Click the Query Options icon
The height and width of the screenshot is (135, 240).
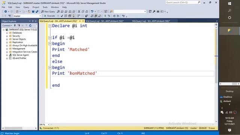(x=70, y=16)
